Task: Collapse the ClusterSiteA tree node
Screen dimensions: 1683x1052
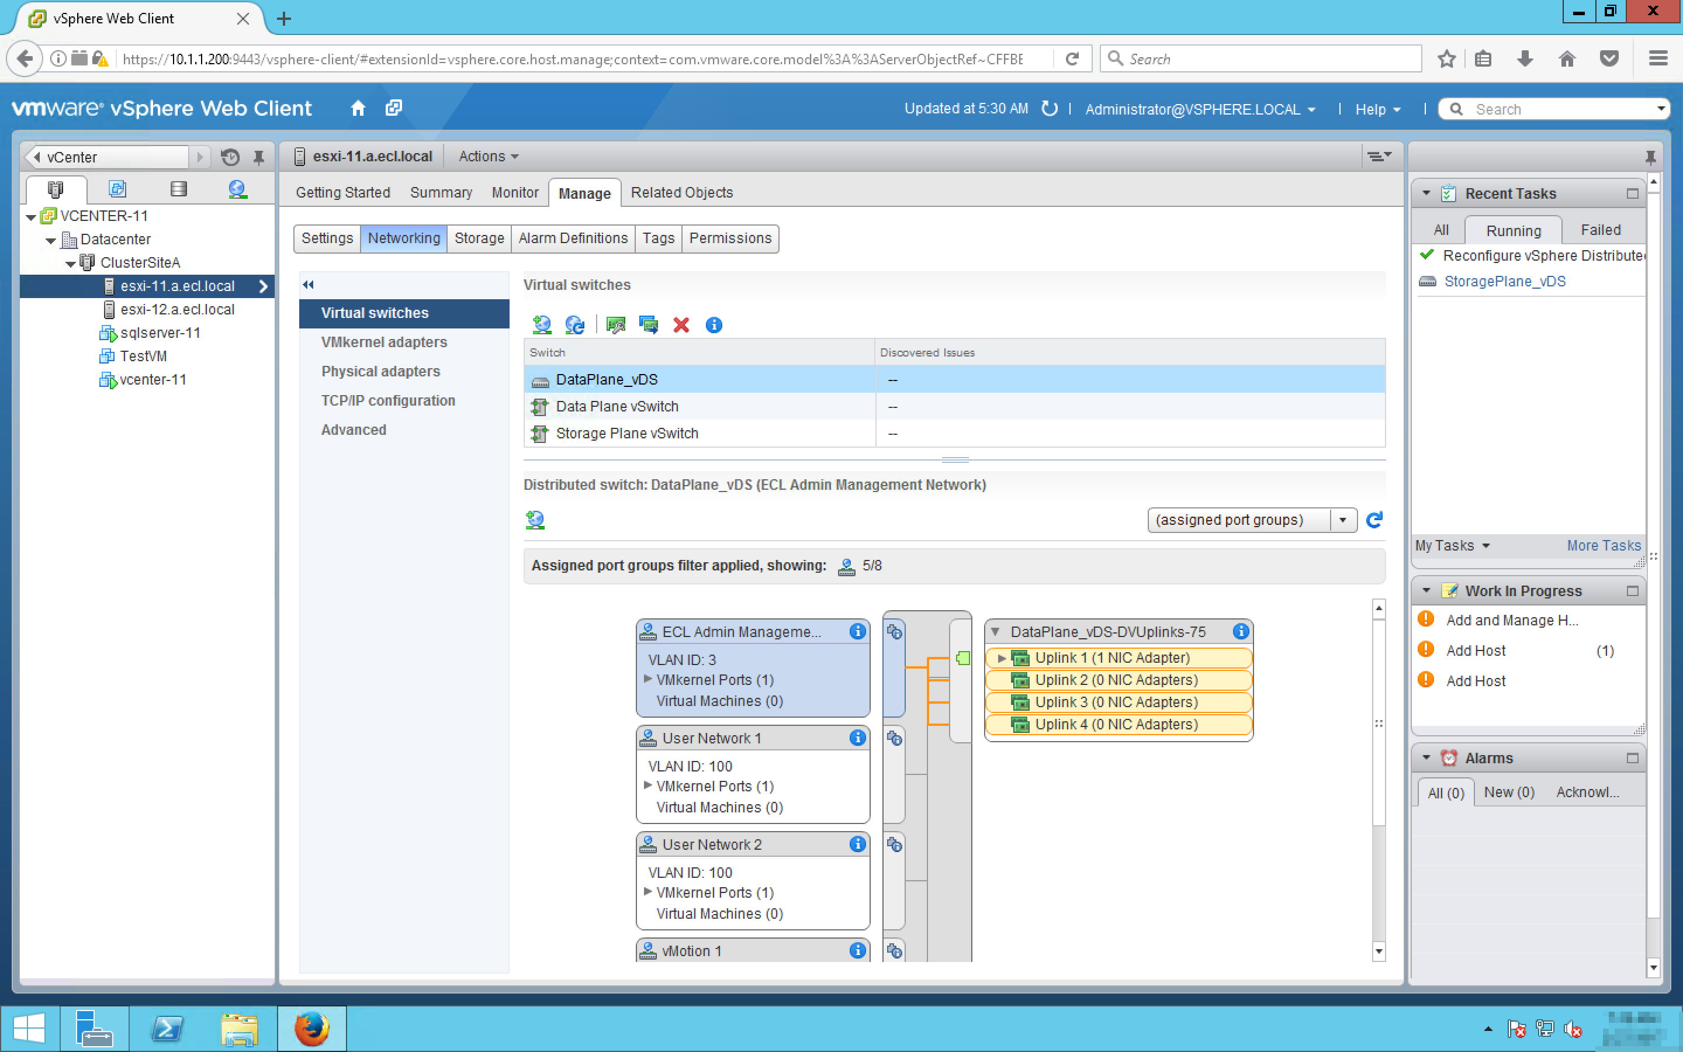Action: (70, 263)
